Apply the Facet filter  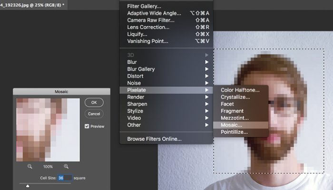(x=241, y=104)
